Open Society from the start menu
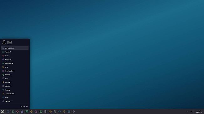This screenshot has width=204, height=114. pos(15,90)
